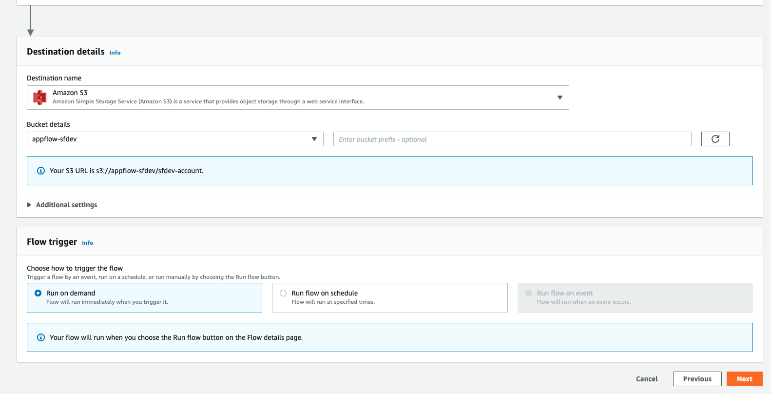The image size is (771, 394).
Task: Click the 'Bucket details' label
Action: [48, 124]
